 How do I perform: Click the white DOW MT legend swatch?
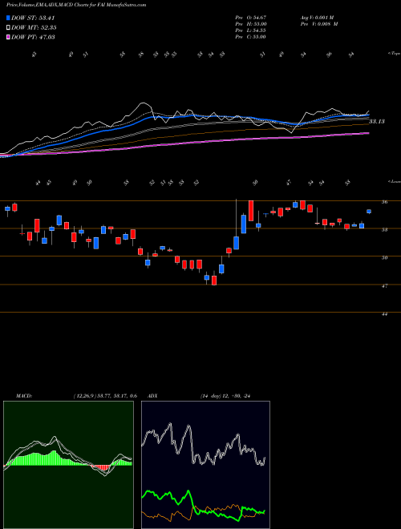[x=9, y=28]
